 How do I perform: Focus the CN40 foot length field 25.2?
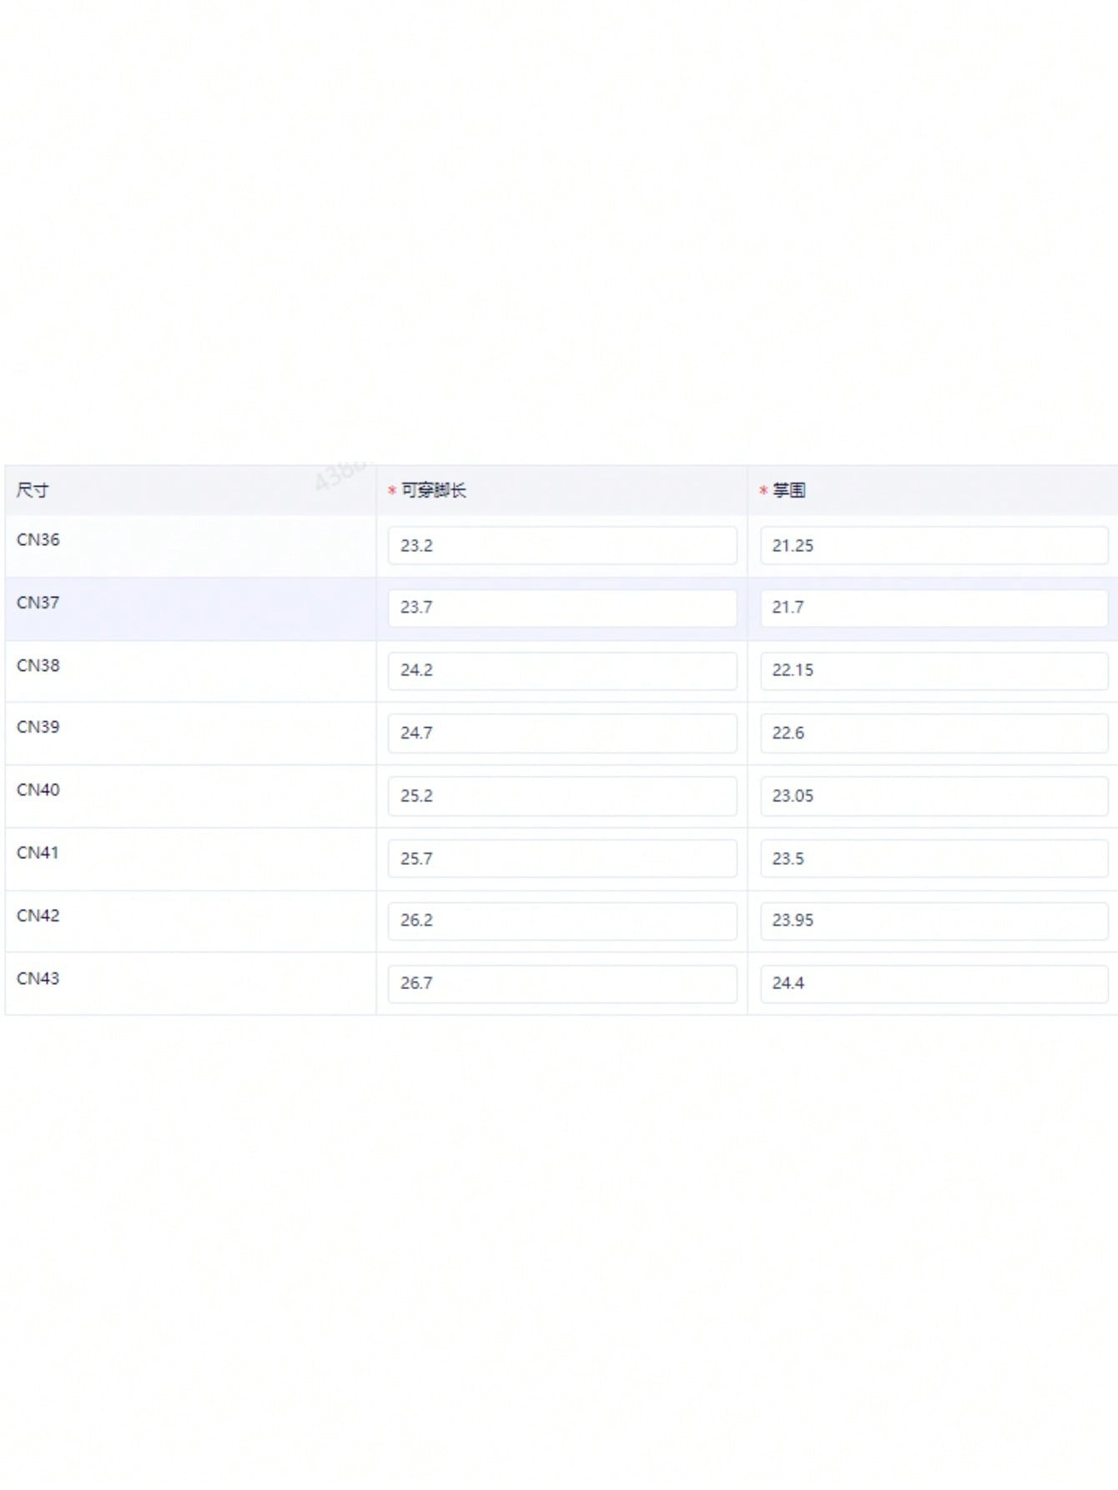point(562,796)
